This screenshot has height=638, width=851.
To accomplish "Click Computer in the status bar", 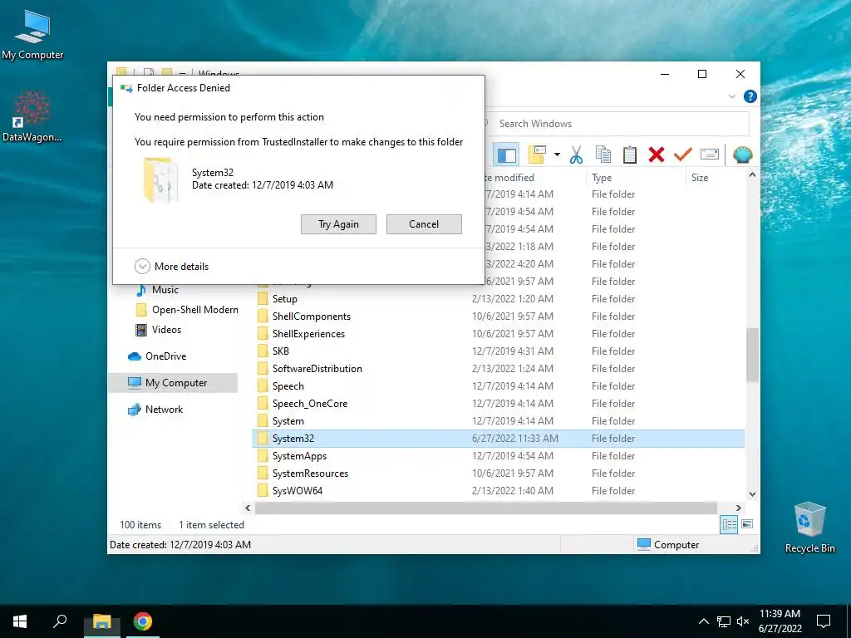I will 667,545.
